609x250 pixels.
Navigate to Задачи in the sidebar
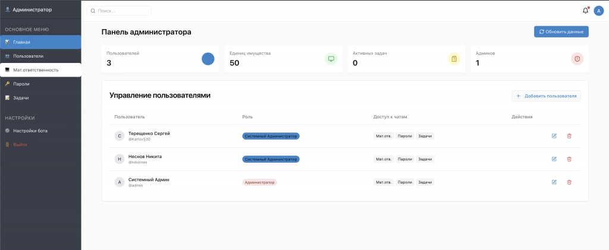coord(40,97)
